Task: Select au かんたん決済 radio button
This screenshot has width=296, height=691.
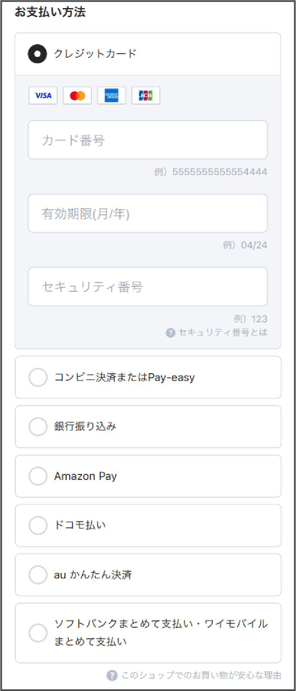Action: point(38,575)
